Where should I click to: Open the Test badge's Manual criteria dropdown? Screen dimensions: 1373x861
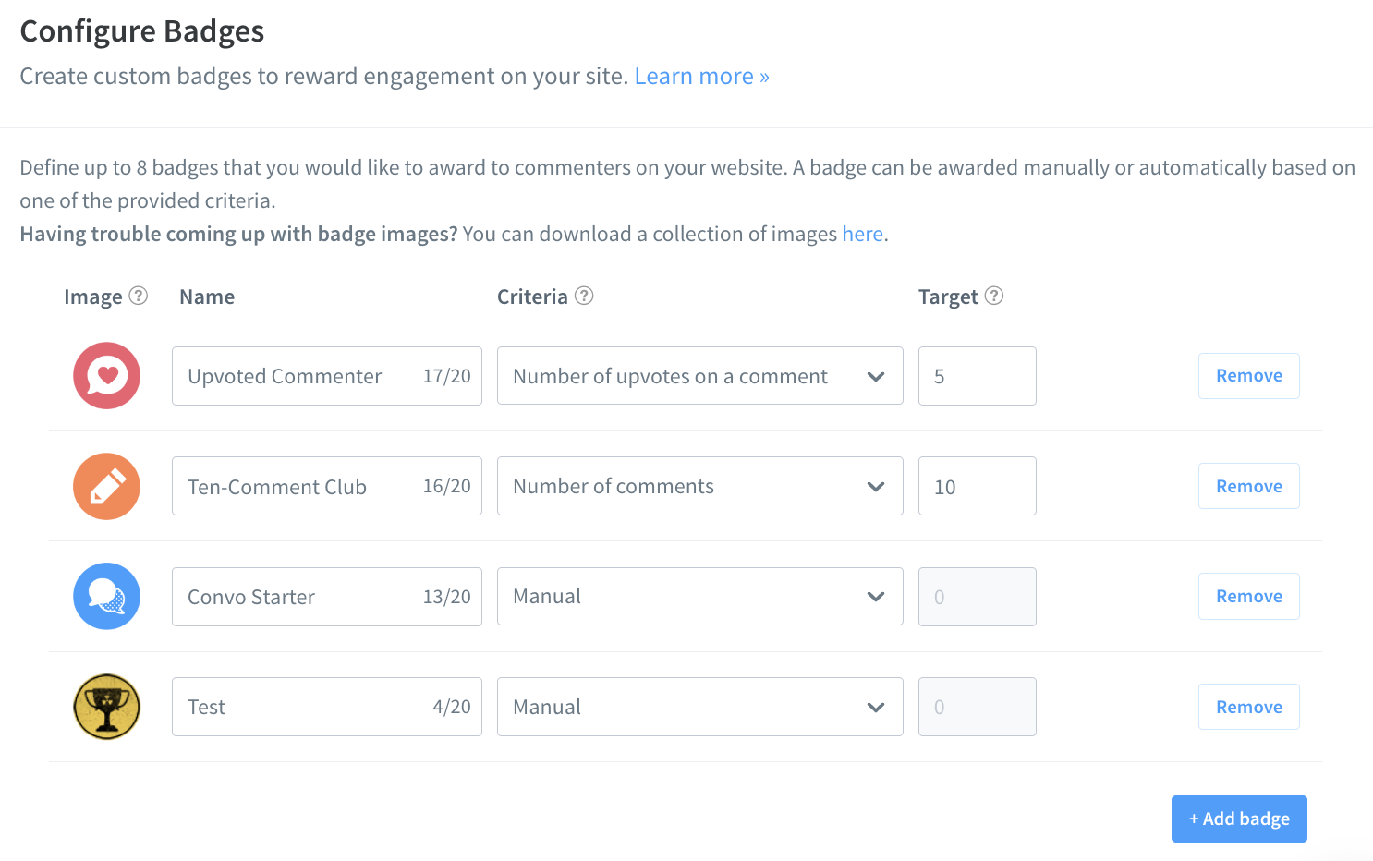699,707
